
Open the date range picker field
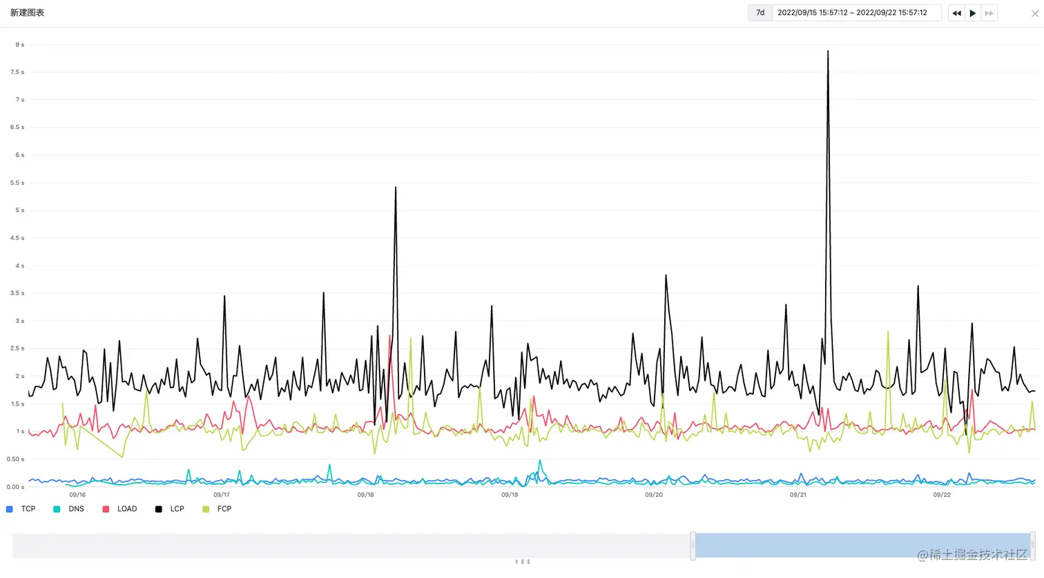point(856,13)
